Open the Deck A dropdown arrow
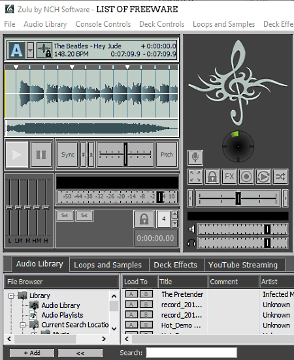Image resolution: width=294 pixels, height=360 pixels. coord(30,50)
